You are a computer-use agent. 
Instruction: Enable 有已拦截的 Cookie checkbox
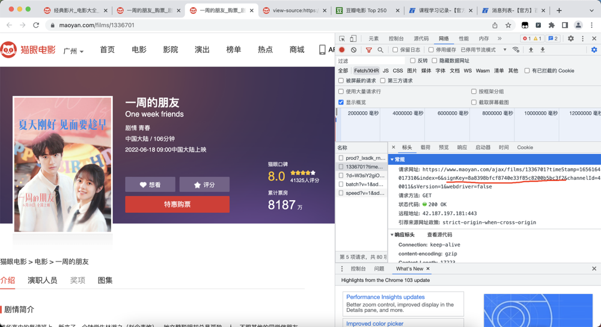(x=527, y=70)
